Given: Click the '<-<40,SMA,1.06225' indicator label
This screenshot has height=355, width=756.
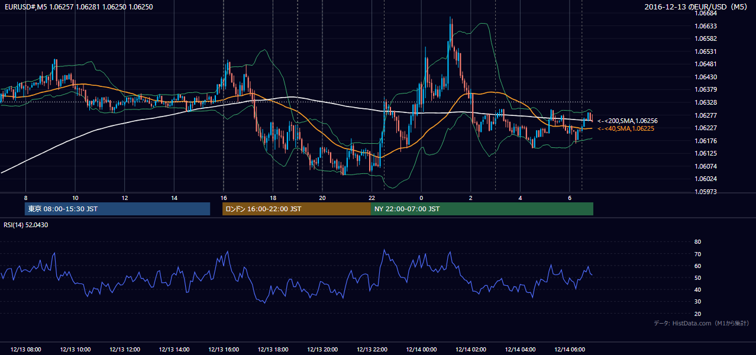Looking at the screenshot, I should 627,128.
